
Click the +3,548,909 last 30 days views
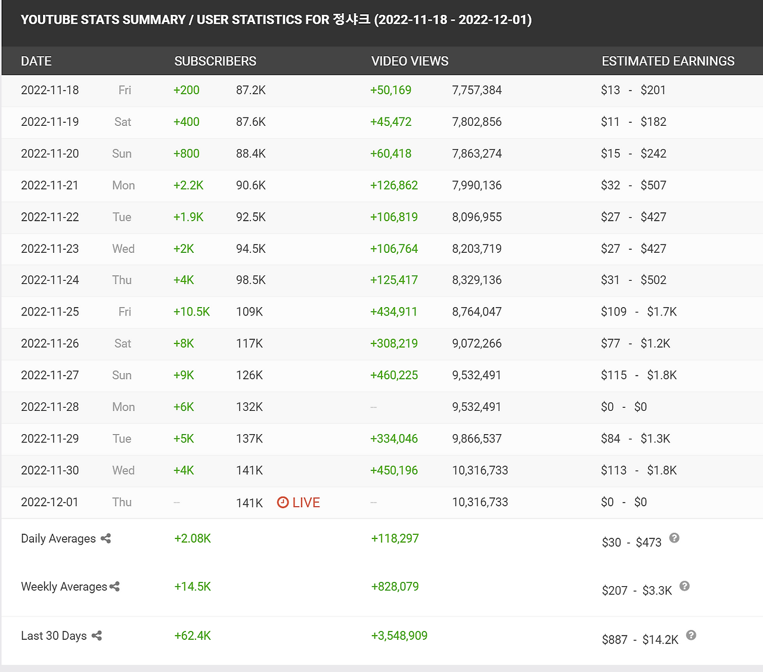(x=399, y=636)
